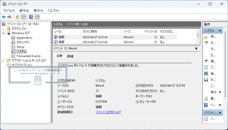The height and width of the screenshot is (130, 228).
Task: Collapse the システム section in Actions pane
Action: coord(220,31)
